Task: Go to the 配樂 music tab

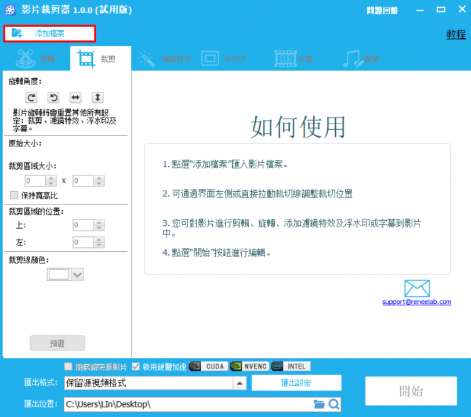Action: click(361, 58)
